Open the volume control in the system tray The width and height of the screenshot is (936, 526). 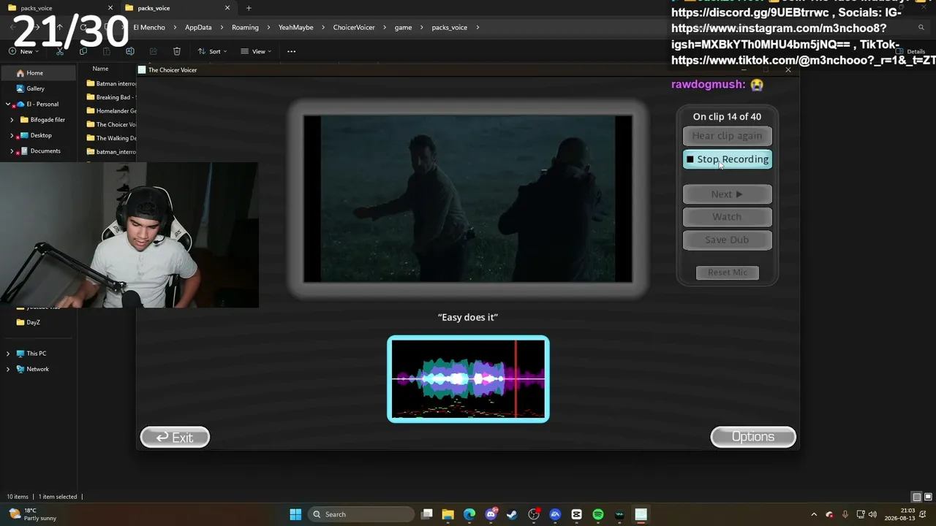click(x=872, y=514)
